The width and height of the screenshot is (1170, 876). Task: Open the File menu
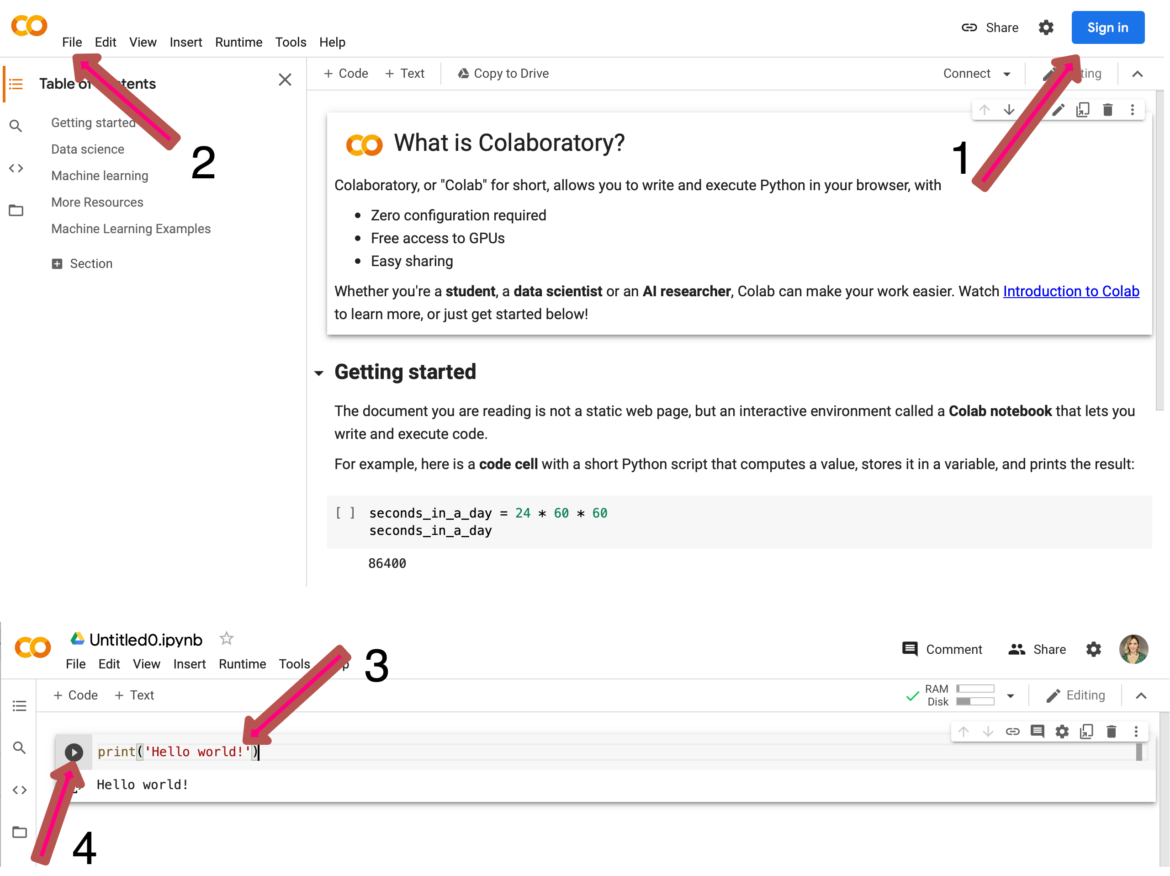click(72, 42)
